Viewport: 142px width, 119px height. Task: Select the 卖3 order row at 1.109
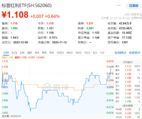128,74
